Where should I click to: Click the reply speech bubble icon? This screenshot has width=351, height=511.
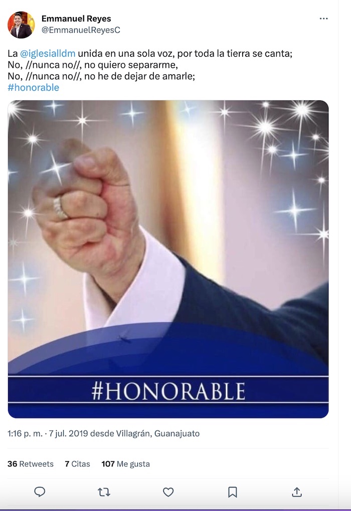click(40, 492)
